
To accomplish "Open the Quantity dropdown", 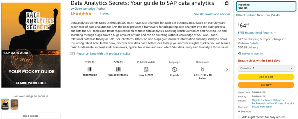I will click(266, 68).
